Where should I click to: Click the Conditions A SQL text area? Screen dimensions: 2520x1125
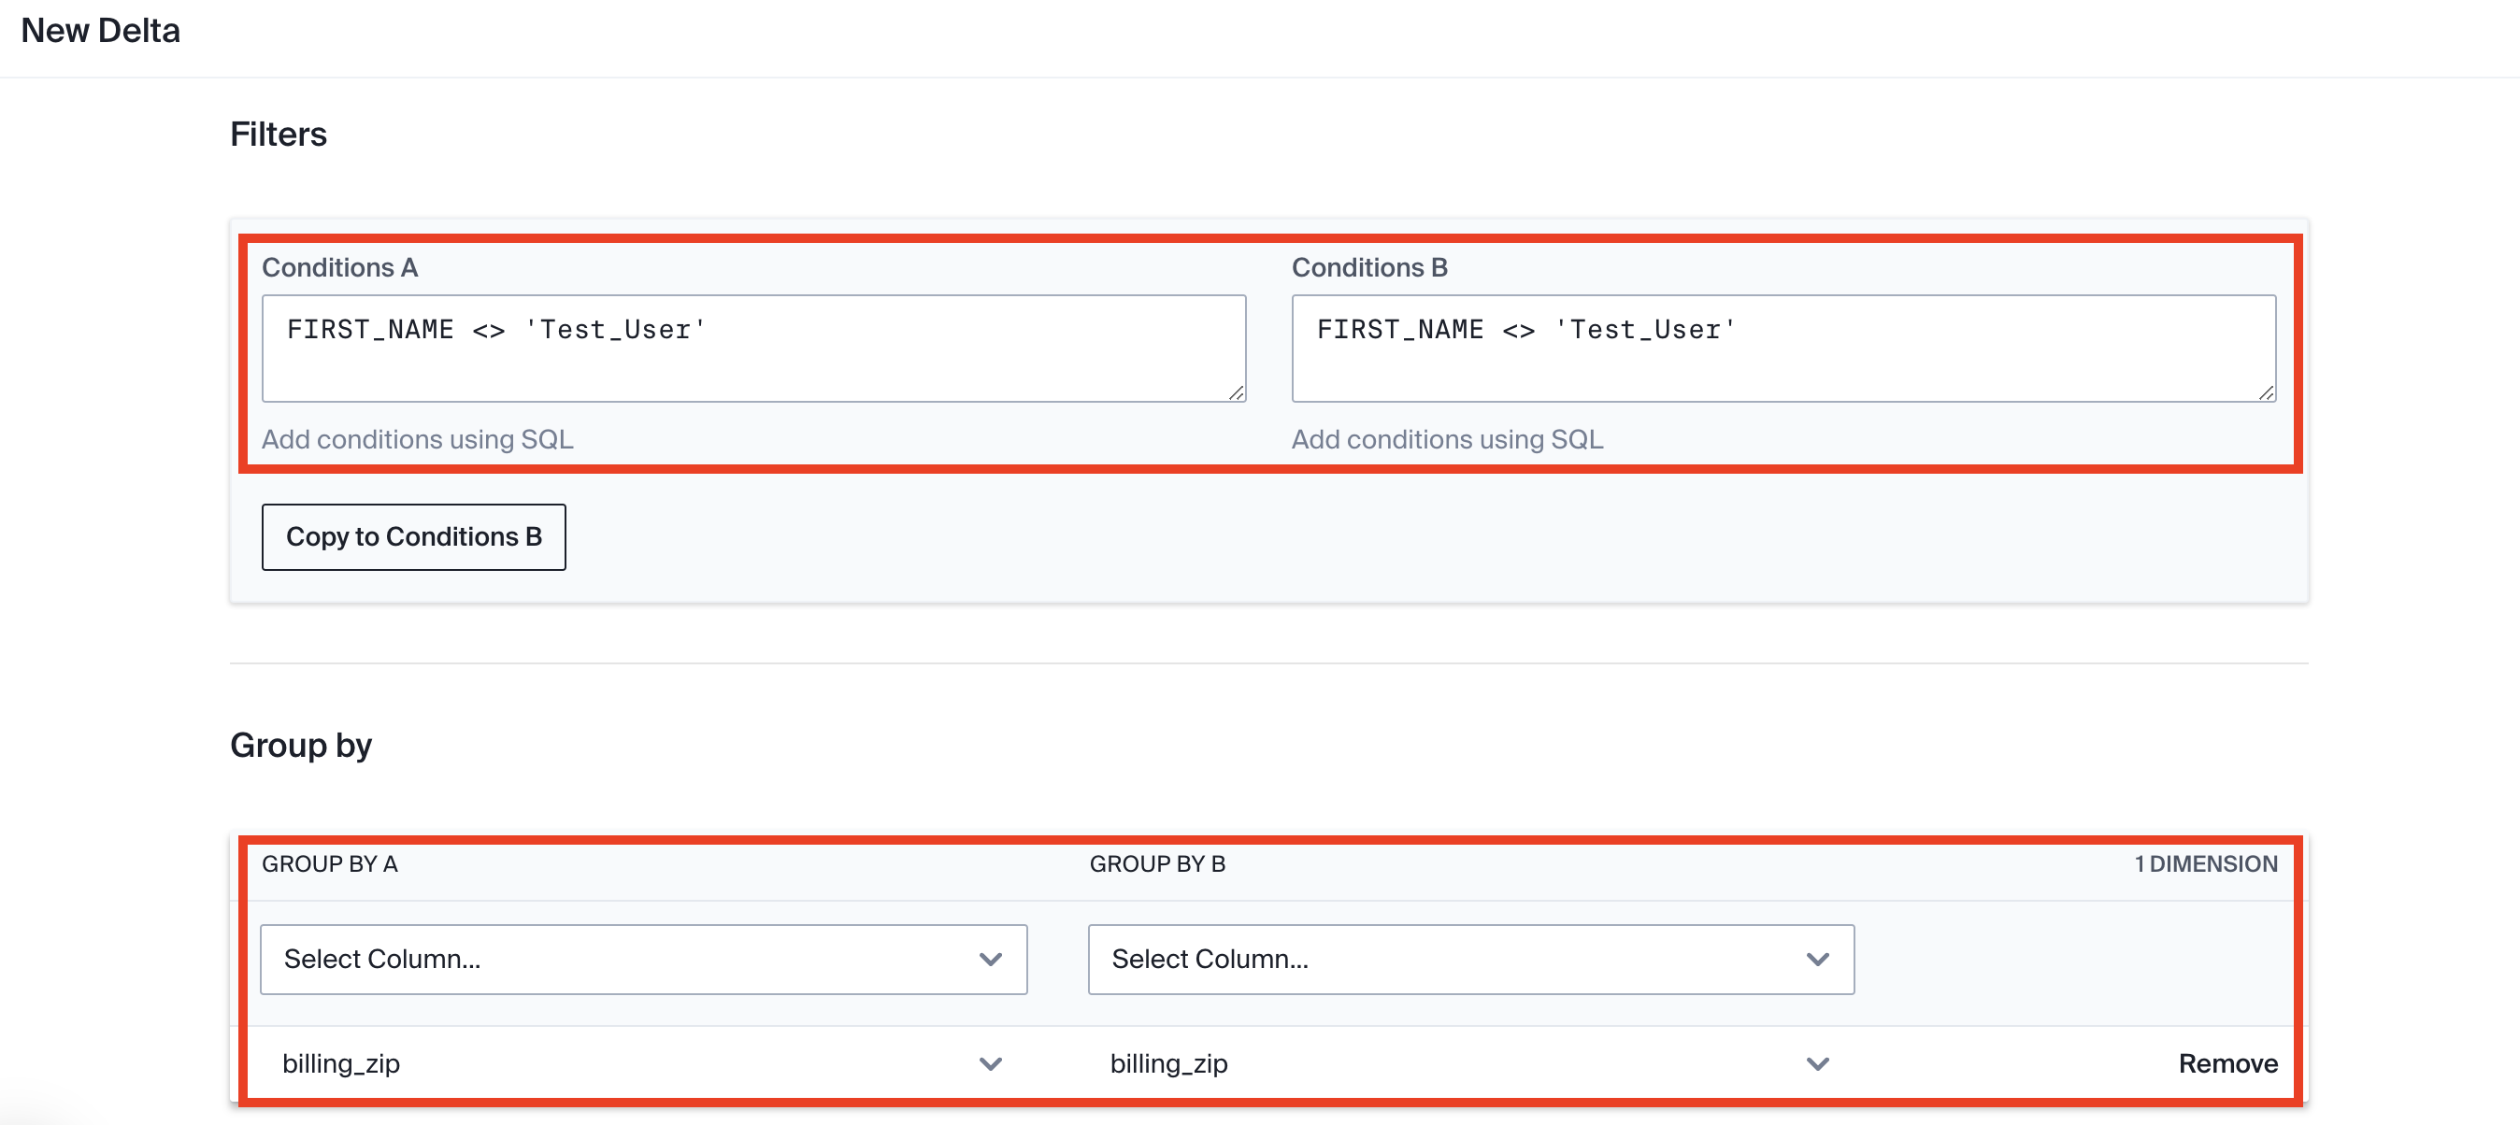(753, 349)
